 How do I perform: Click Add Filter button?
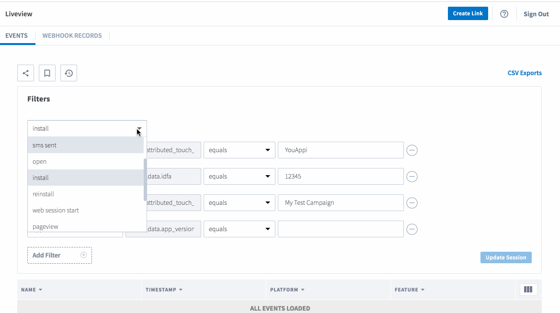point(59,256)
